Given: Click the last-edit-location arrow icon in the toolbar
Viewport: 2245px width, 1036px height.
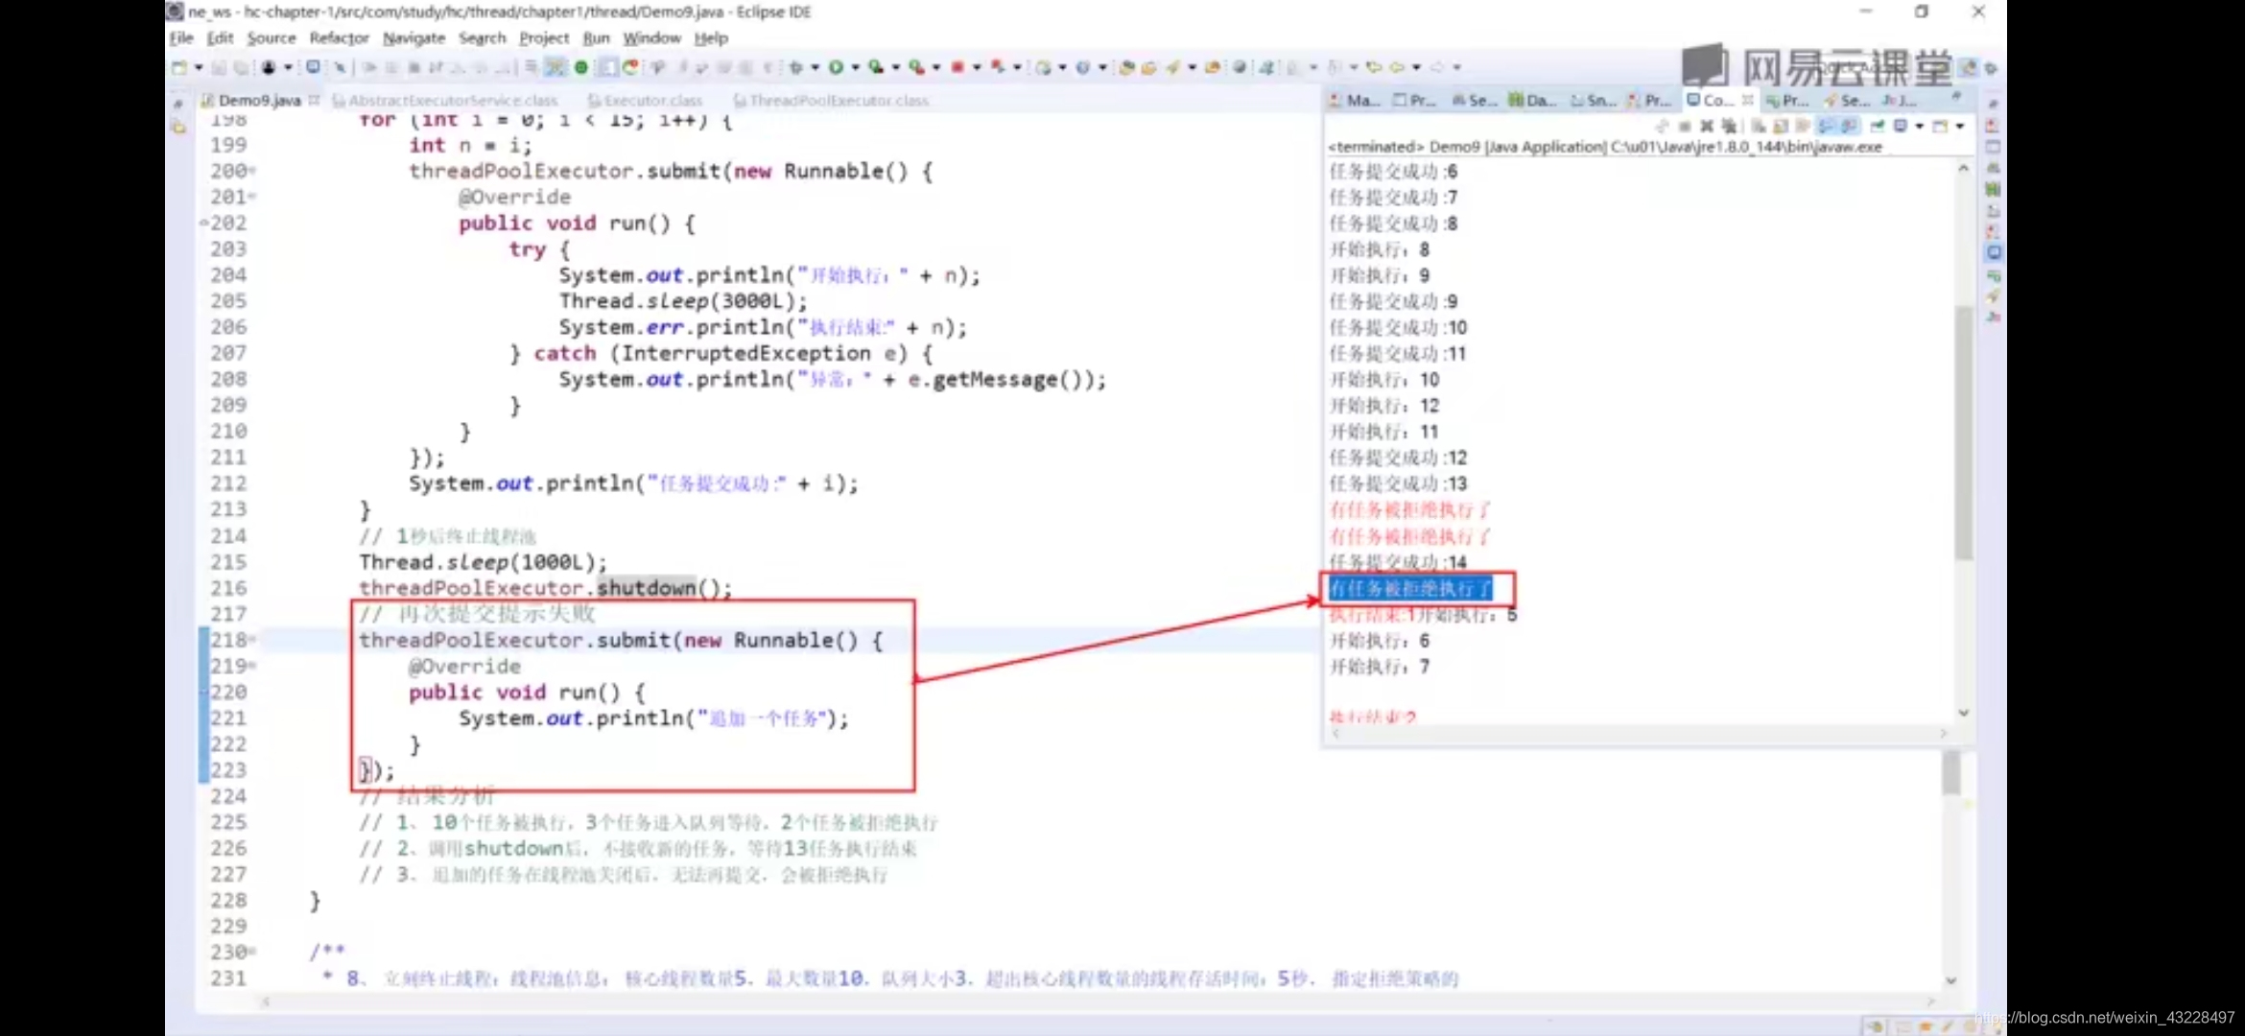Looking at the screenshot, I should pyautogui.click(x=1374, y=67).
